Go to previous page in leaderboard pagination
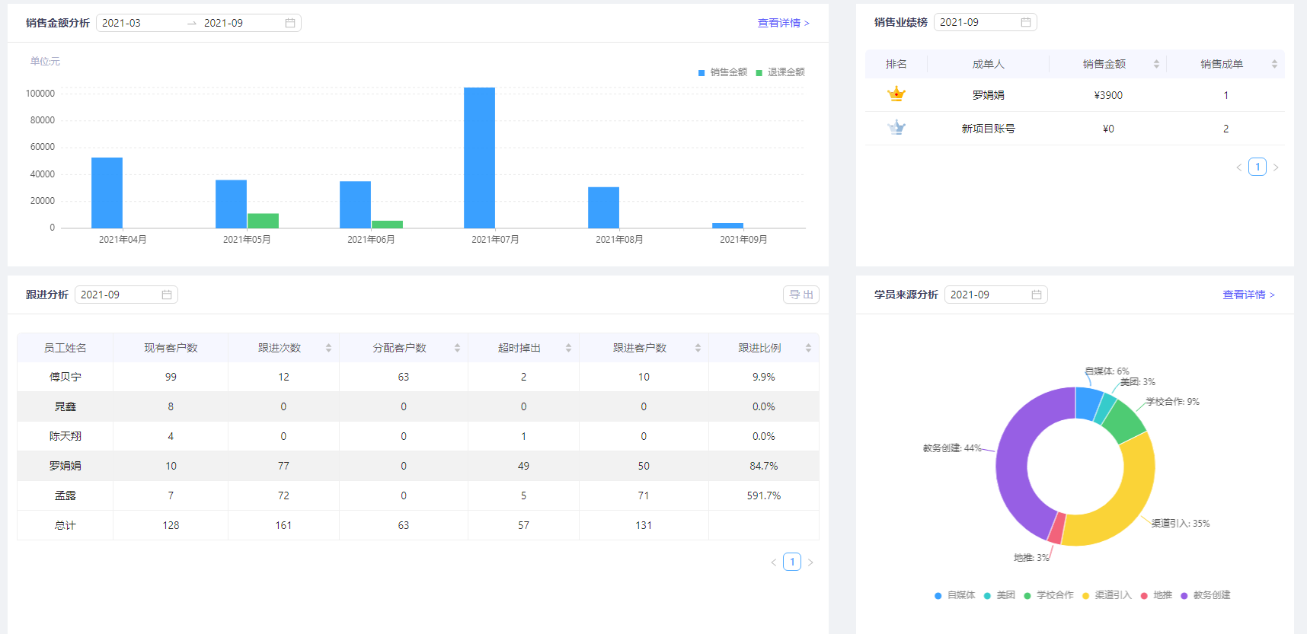The image size is (1307, 634). [1239, 167]
